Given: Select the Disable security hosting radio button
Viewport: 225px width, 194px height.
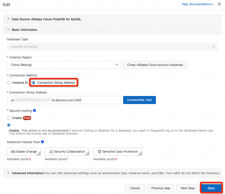Looking at the screenshot, I should (x=9, y=125).
